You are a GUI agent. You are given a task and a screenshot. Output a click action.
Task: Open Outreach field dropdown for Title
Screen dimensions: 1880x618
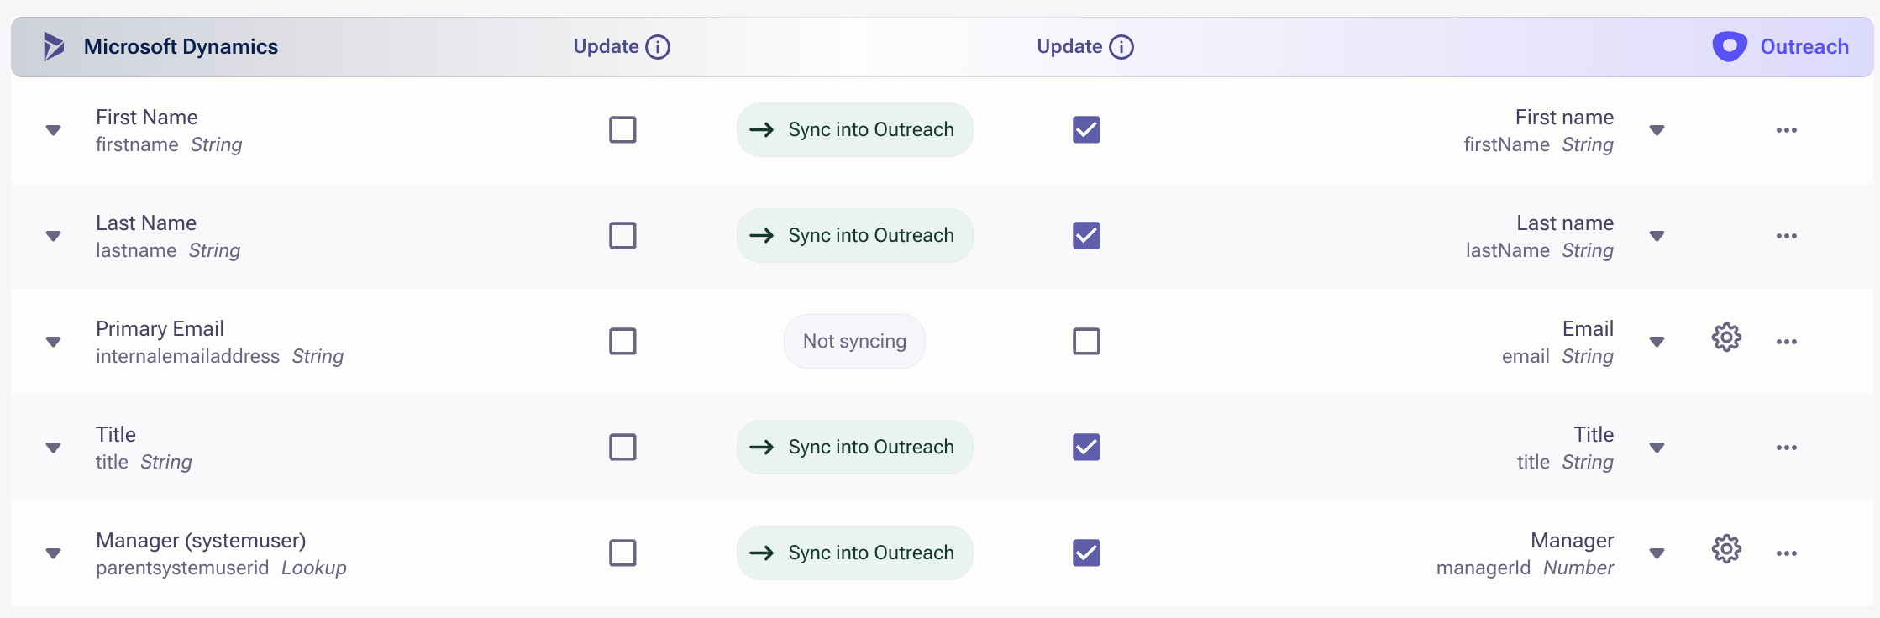(x=1657, y=448)
